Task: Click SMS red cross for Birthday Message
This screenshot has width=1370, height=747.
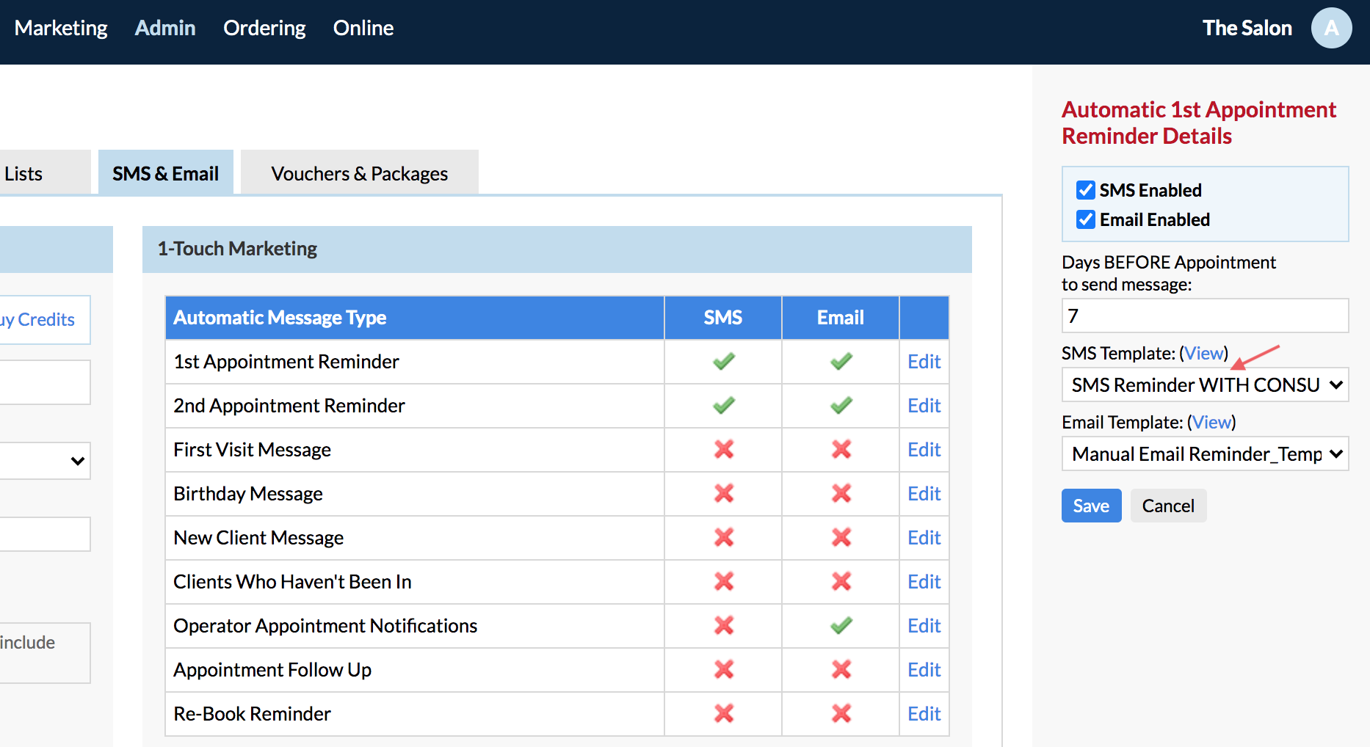Action: pyautogui.click(x=724, y=493)
